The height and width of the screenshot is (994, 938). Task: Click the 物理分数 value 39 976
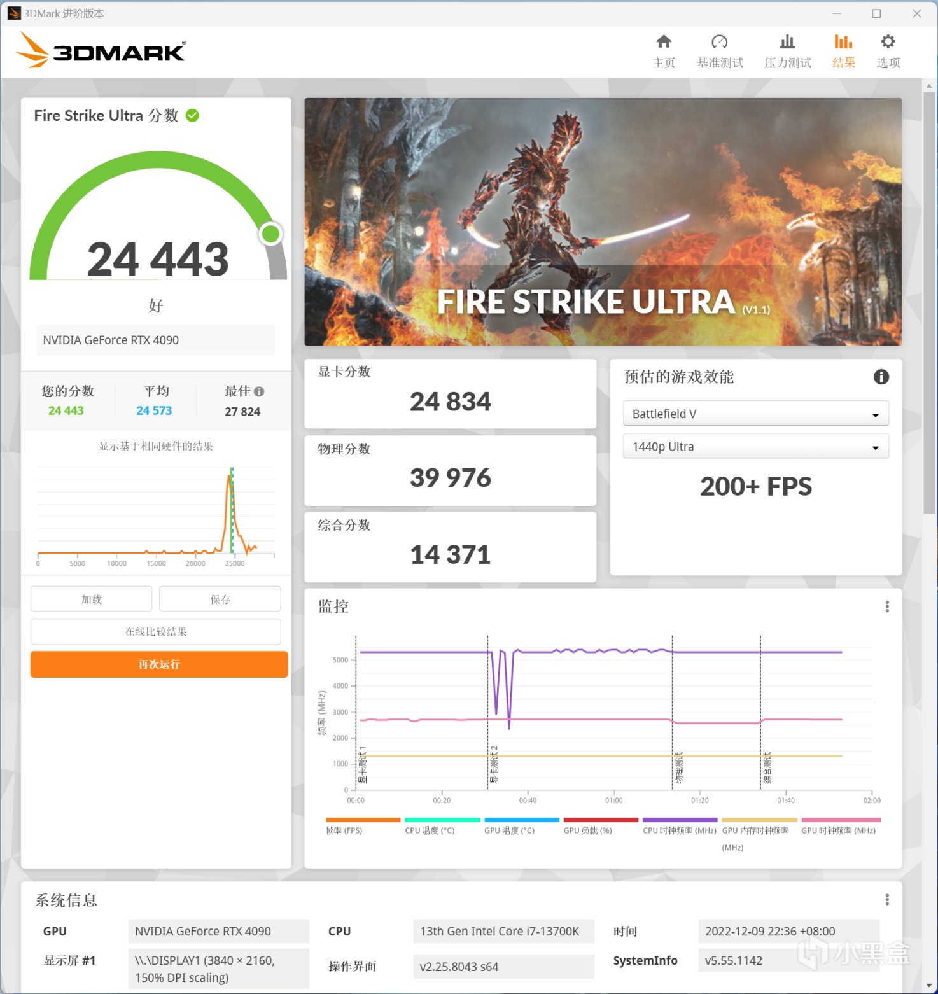coord(451,478)
